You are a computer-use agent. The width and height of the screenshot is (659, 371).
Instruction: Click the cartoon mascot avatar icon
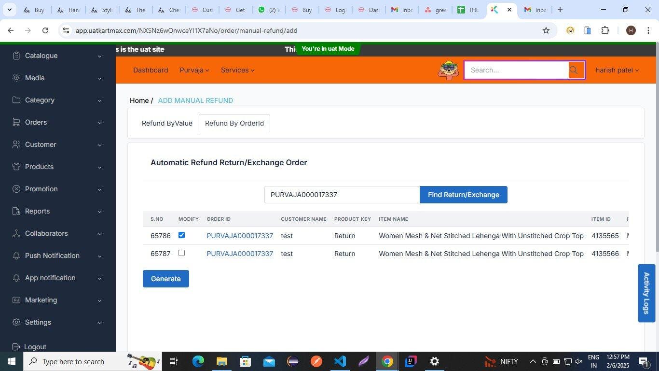448,71
